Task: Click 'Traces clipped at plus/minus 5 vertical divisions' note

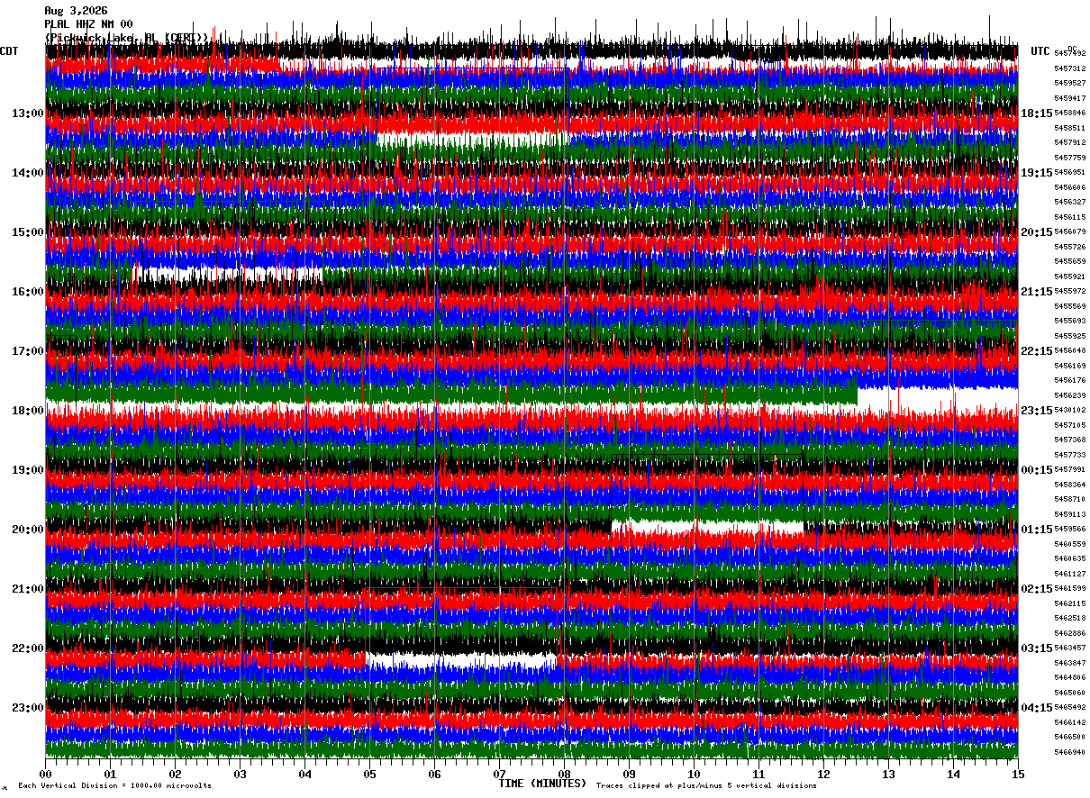Action: point(707,786)
